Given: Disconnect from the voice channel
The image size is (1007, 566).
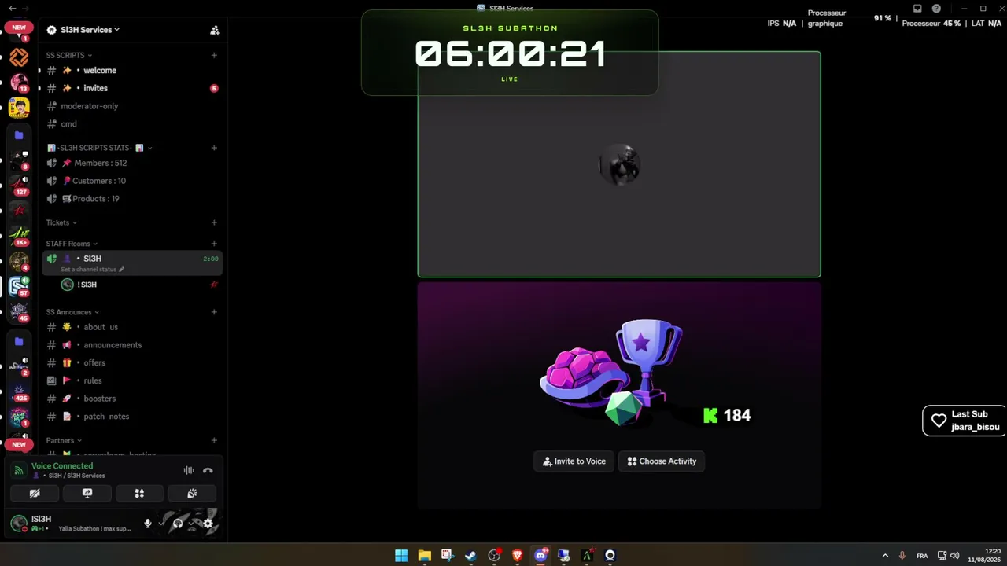Looking at the screenshot, I should coord(208,470).
